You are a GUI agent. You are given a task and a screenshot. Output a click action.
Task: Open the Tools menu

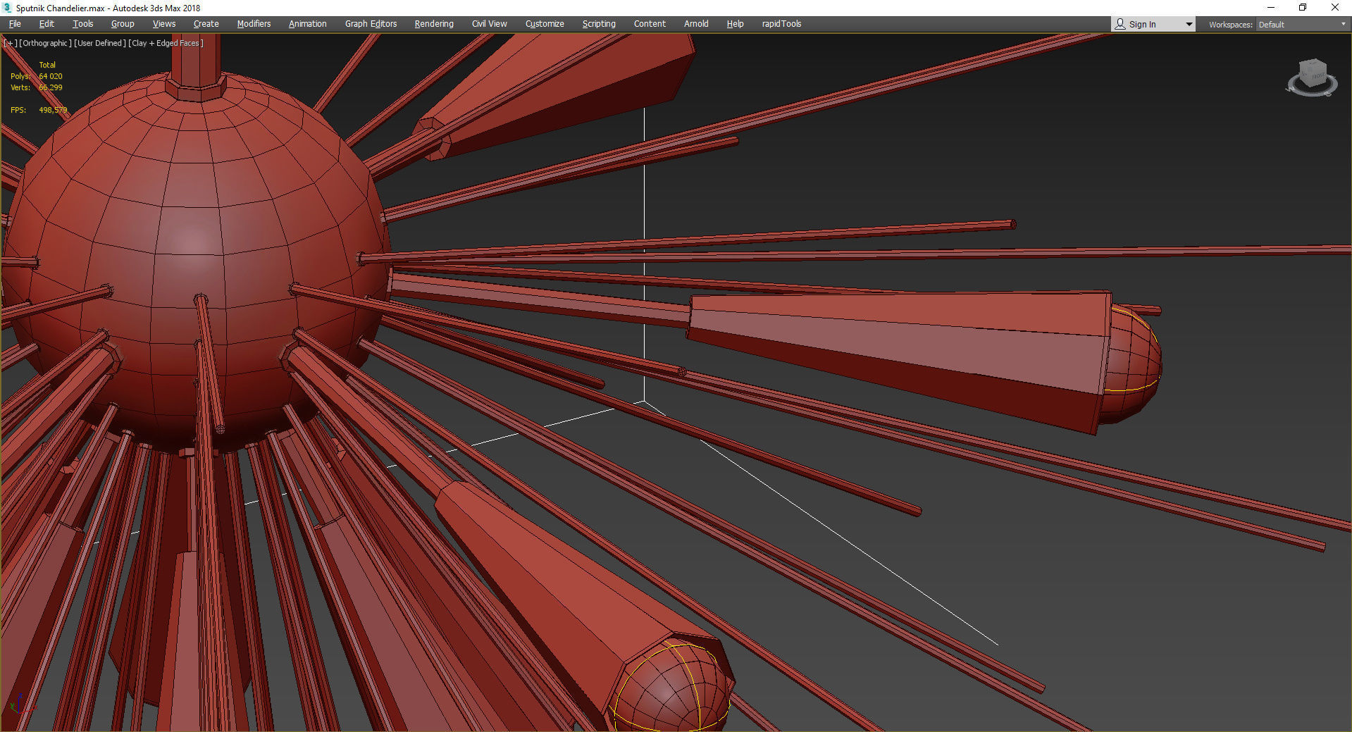click(82, 24)
